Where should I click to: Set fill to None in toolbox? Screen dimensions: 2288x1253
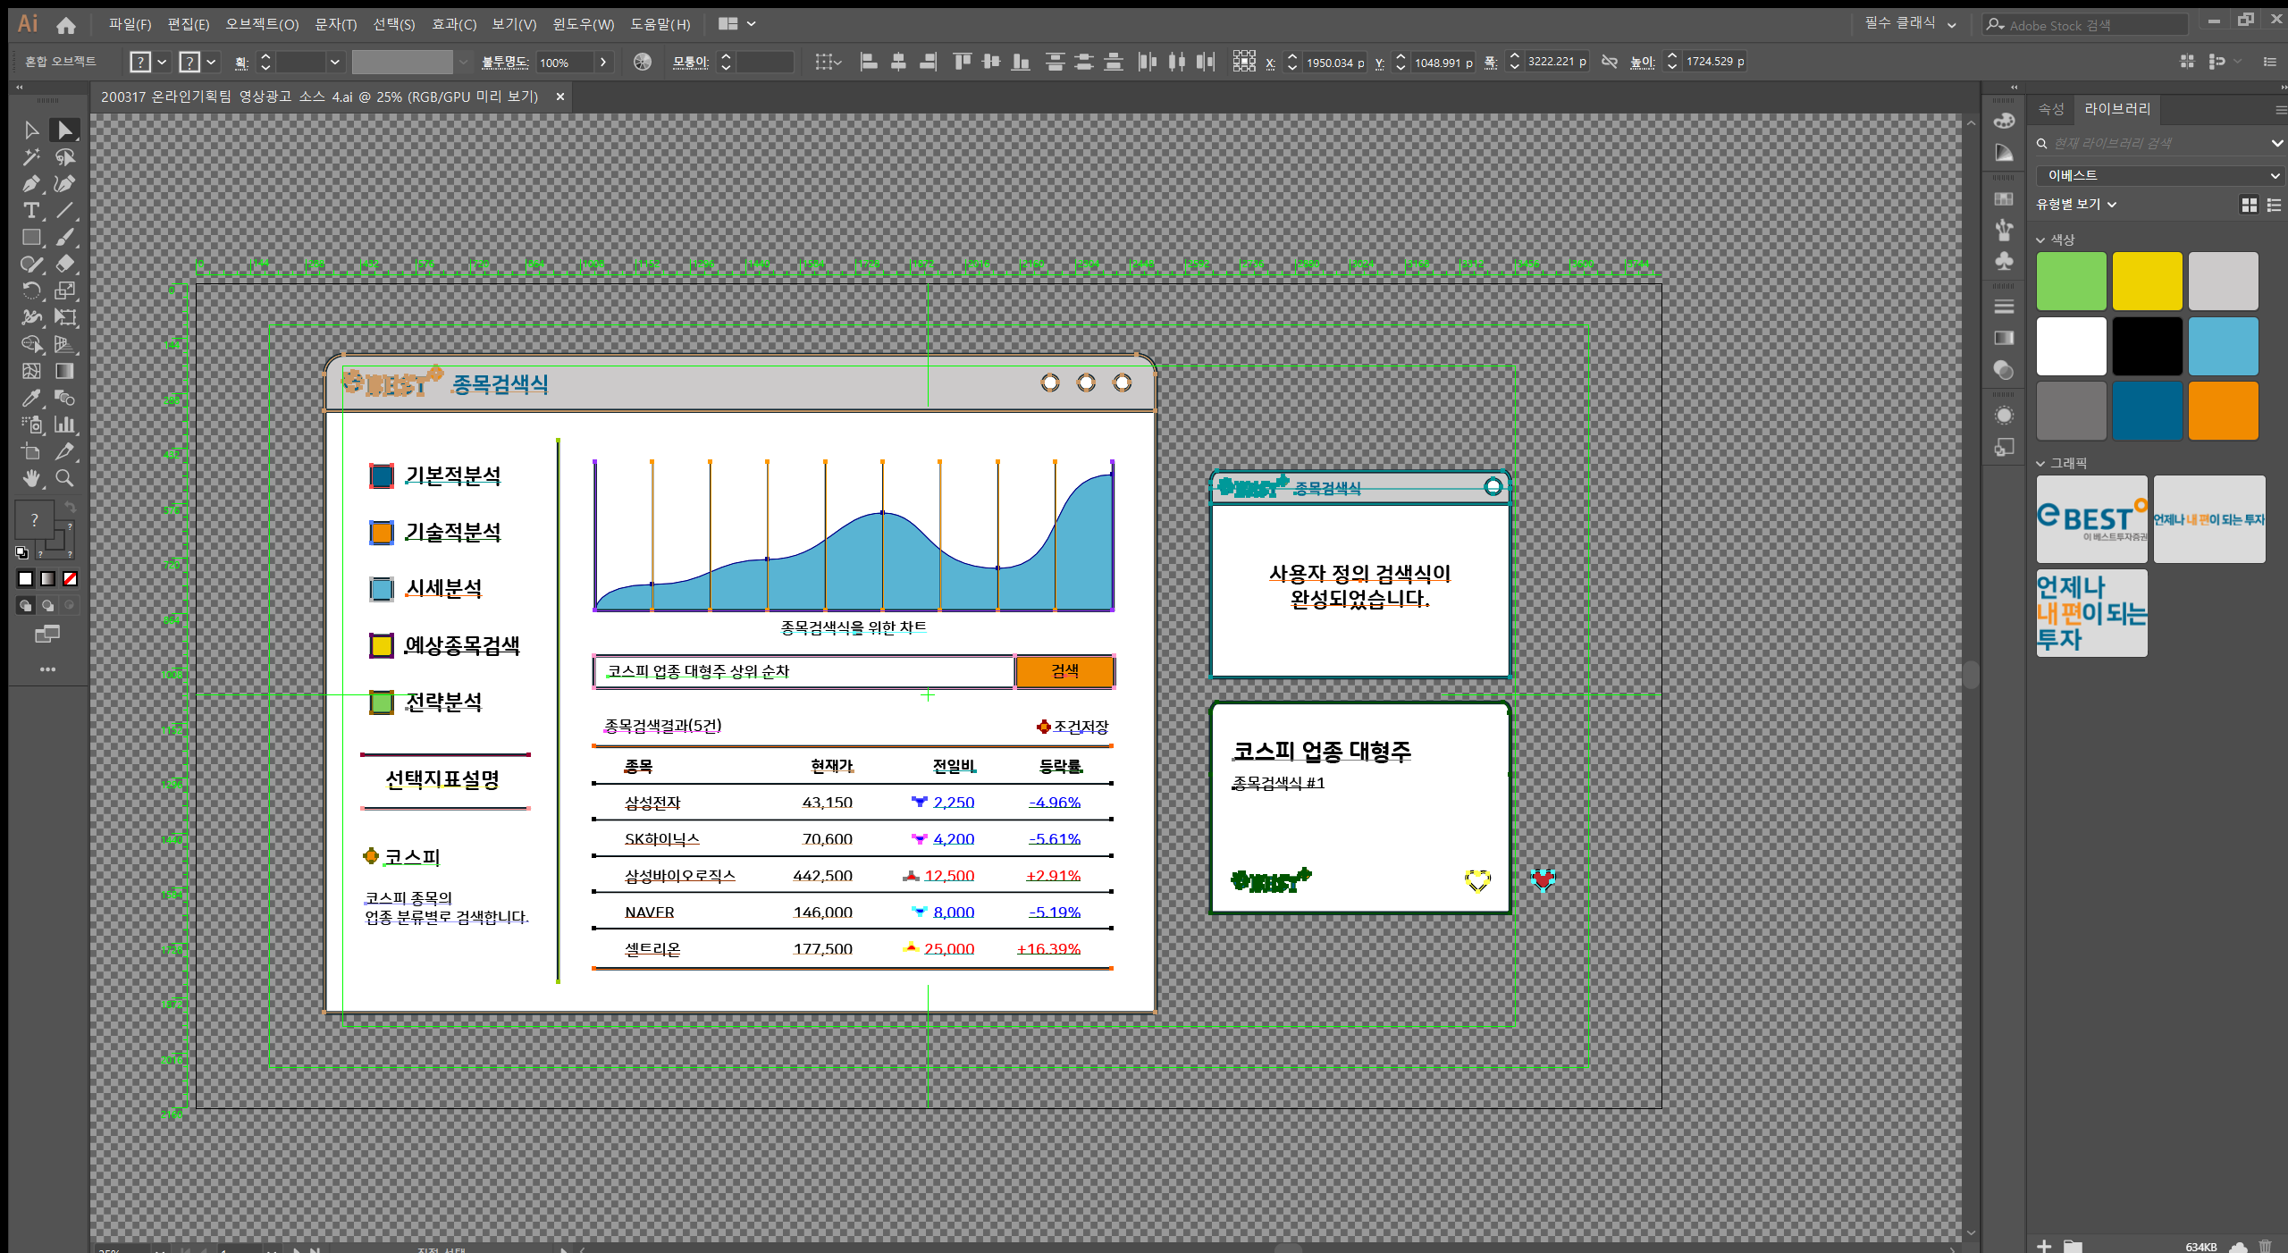[x=70, y=579]
